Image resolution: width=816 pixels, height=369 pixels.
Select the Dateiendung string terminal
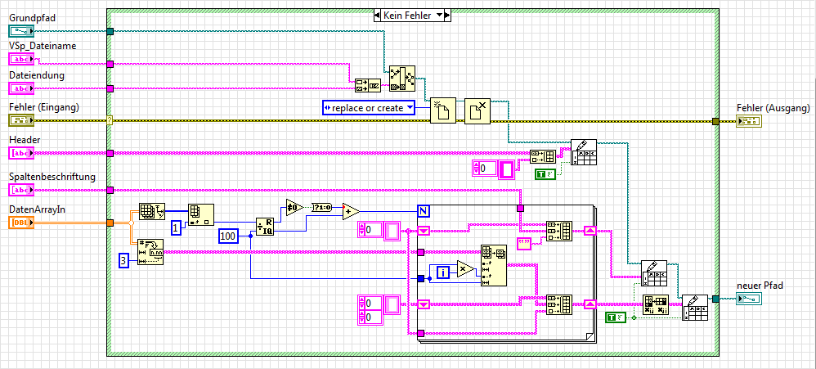coord(21,88)
